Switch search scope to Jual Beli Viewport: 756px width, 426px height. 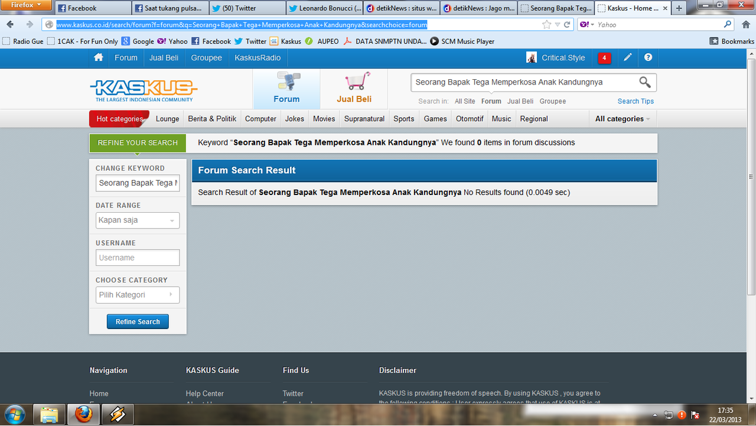[520, 101]
